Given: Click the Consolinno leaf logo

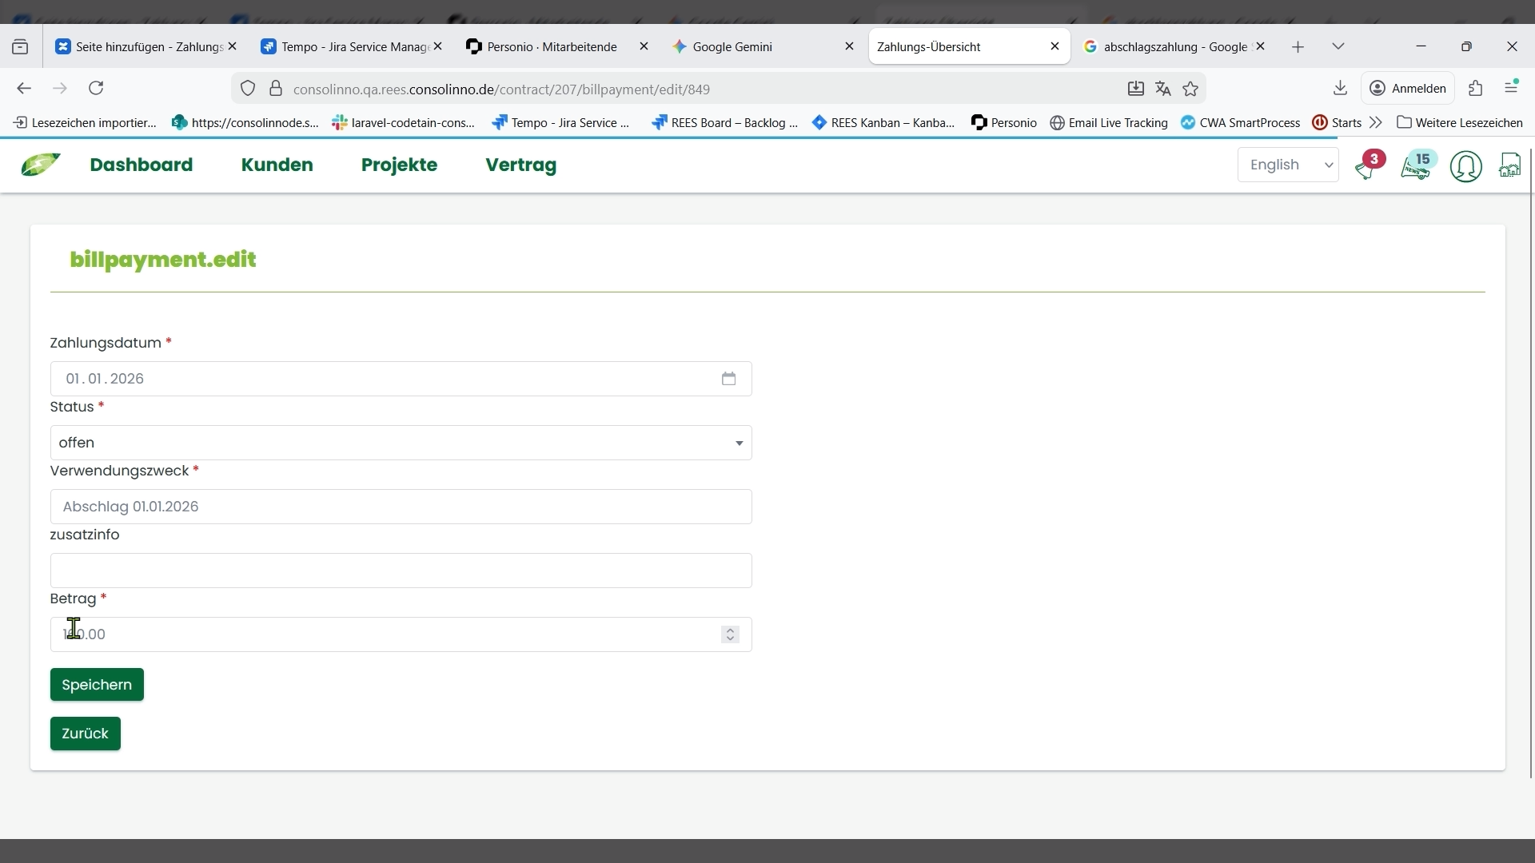Looking at the screenshot, I should click(41, 165).
